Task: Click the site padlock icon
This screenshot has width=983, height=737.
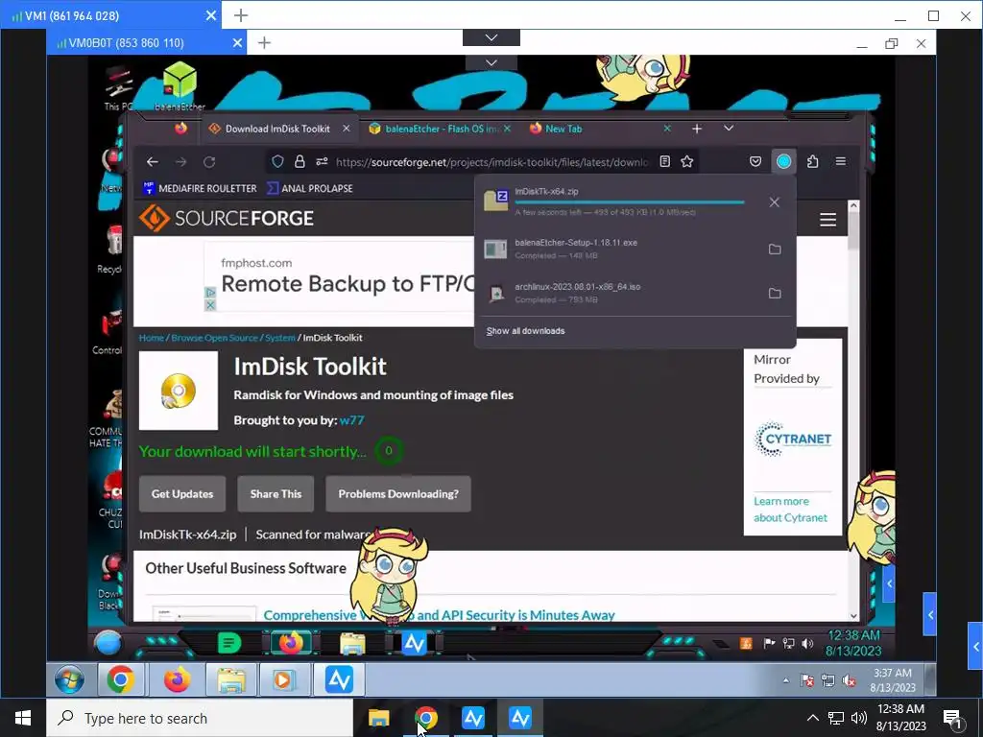Action: click(x=300, y=161)
